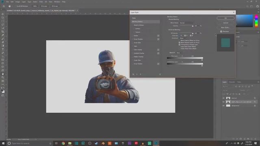Click the fx icon in Layer Style dialog
The width and height of the screenshot is (260, 146).
[x=133, y=74]
